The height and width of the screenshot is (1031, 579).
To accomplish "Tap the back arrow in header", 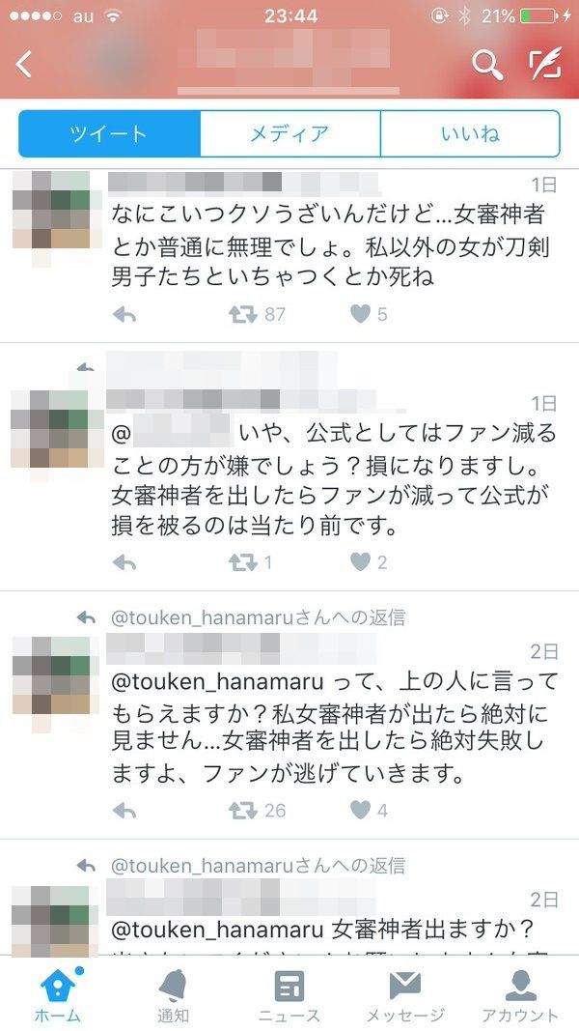I will pyautogui.click(x=24, y=65).
